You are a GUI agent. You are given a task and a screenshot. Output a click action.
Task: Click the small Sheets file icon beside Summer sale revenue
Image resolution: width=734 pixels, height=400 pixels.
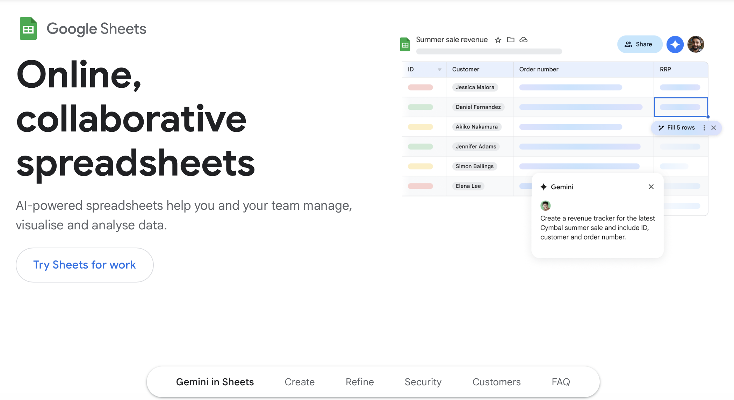tap(405, 44)
